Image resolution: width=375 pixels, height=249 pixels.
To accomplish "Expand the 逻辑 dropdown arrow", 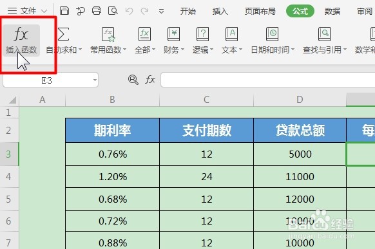I will (x=211, y=50).
